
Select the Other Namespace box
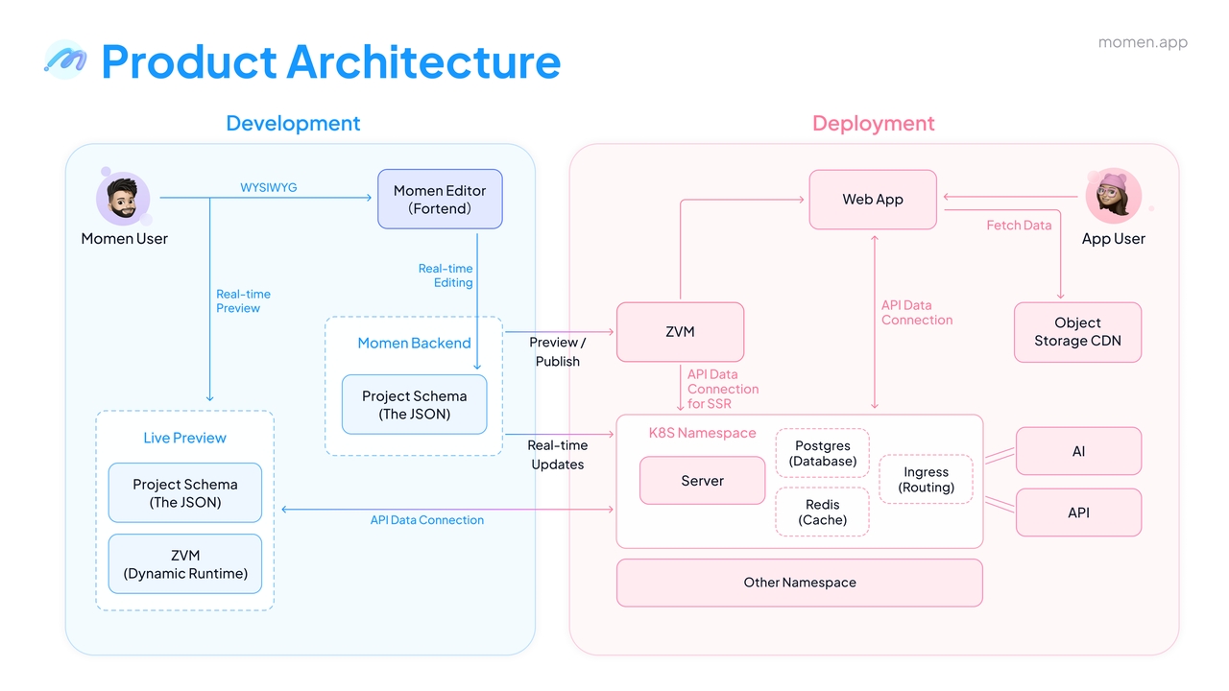click(x=800, y=583)
